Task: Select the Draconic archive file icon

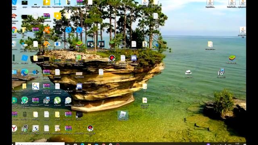Action: pyautogui.click(x=35, y=100)
